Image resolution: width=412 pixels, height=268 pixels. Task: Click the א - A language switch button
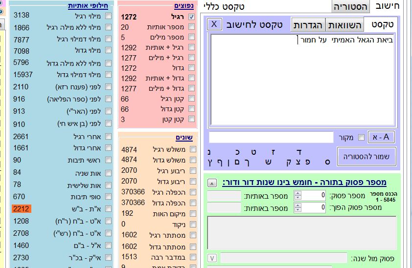point(381,137)
